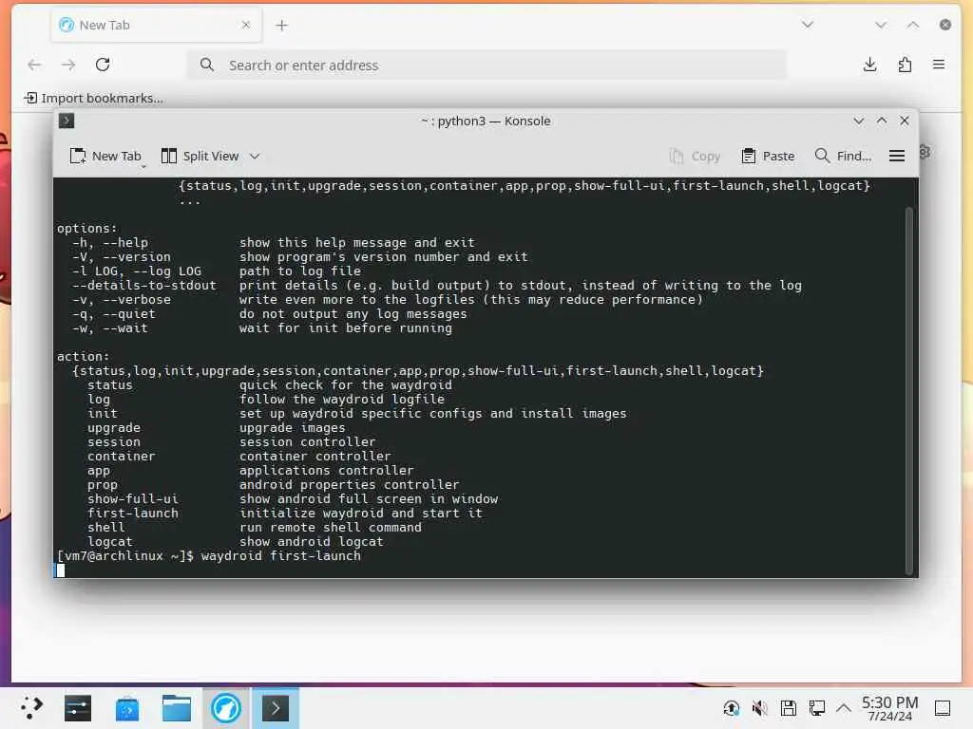Expand the Split View dropdown arrow
This screenshot has width=973, height=729.
pos(255,157)
